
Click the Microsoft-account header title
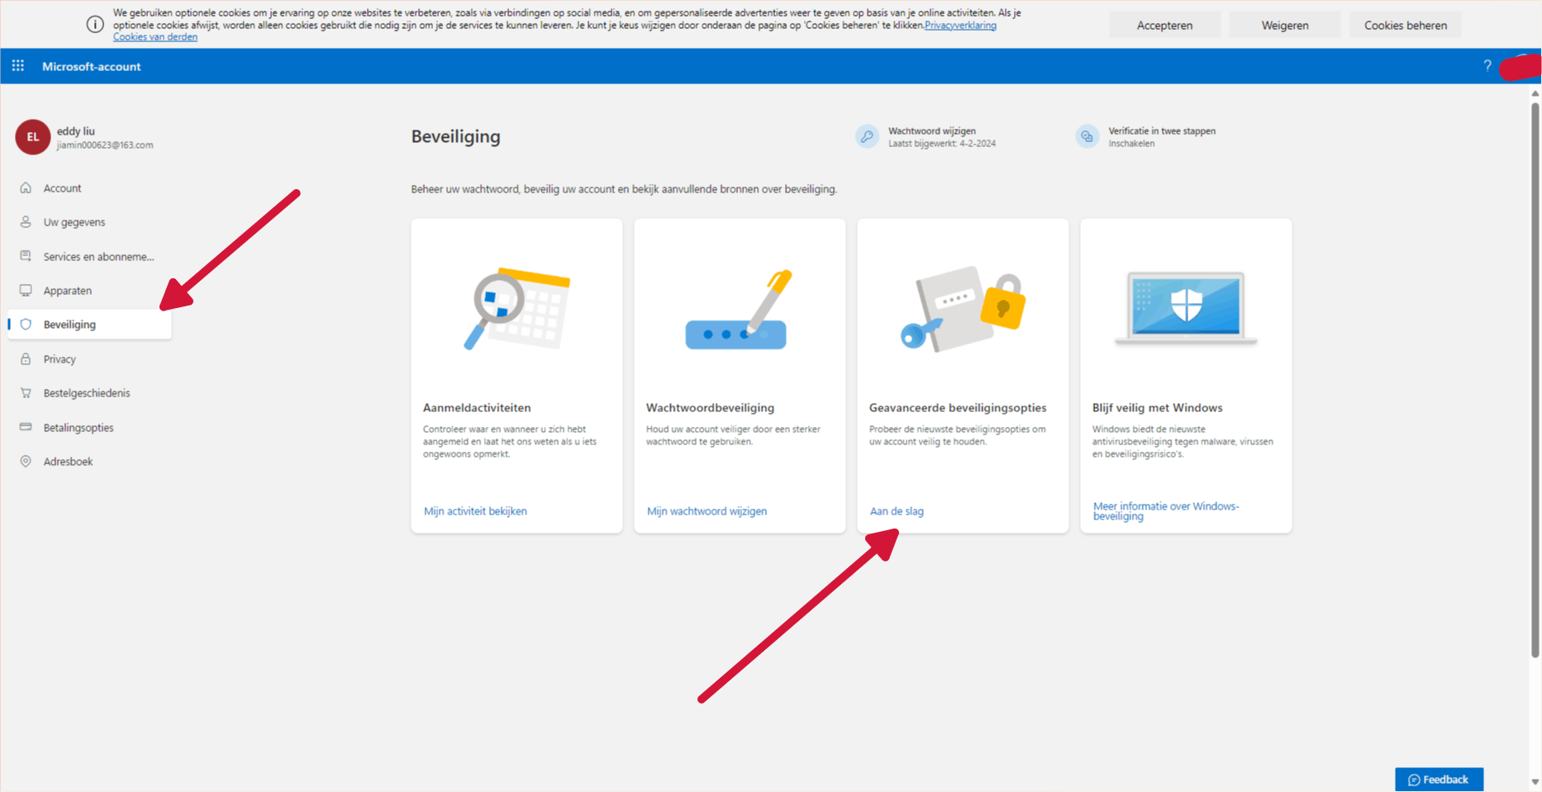click(x=92, y=66)
